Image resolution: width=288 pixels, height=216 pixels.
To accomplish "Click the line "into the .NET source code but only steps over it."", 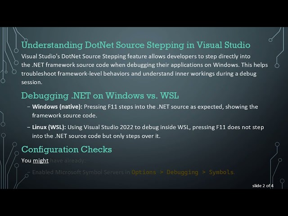I will coord(96,136).
